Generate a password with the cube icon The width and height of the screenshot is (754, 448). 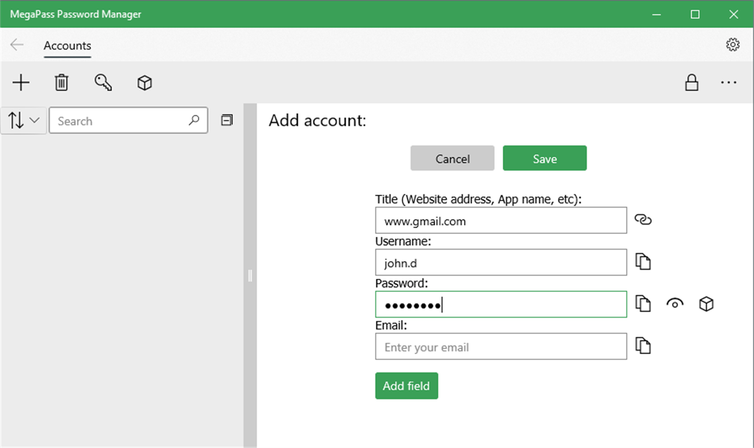coord(706,304)
